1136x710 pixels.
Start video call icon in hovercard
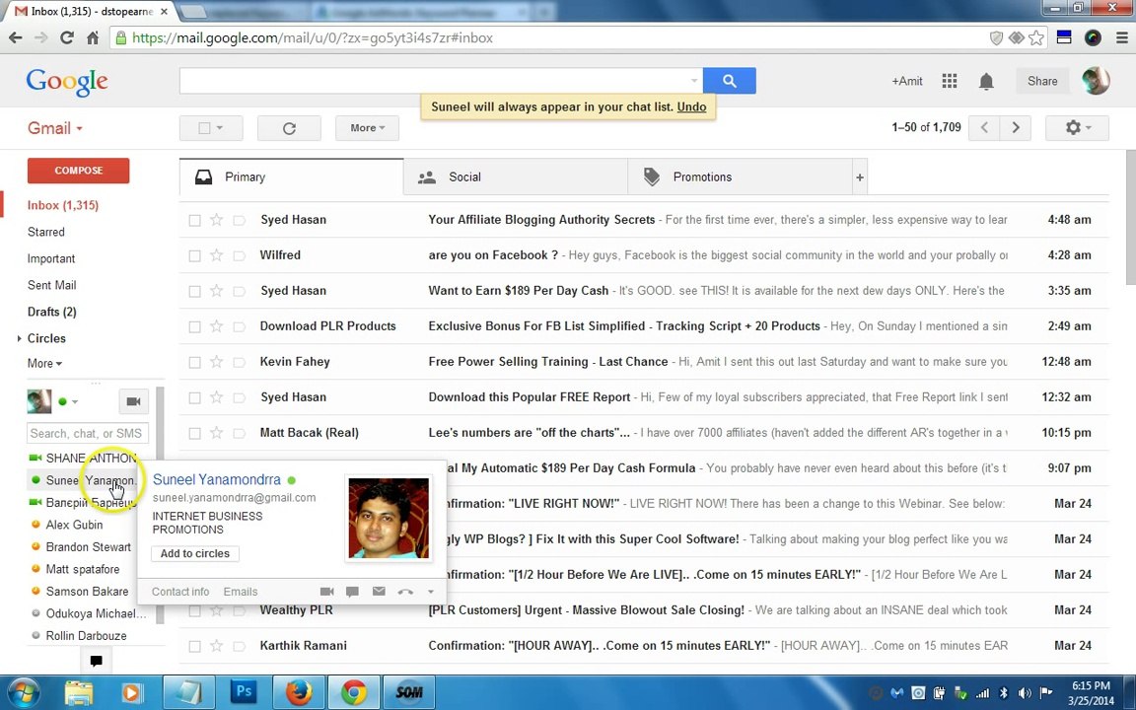coord(326,592)
